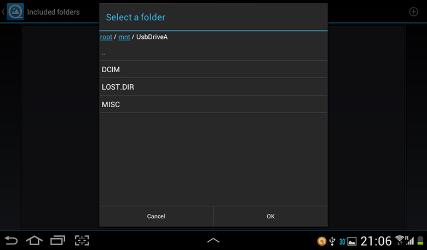Screen dimensions: 427x250
Task: Go up via the '..' parent entry
Action: tap(214, 53)
